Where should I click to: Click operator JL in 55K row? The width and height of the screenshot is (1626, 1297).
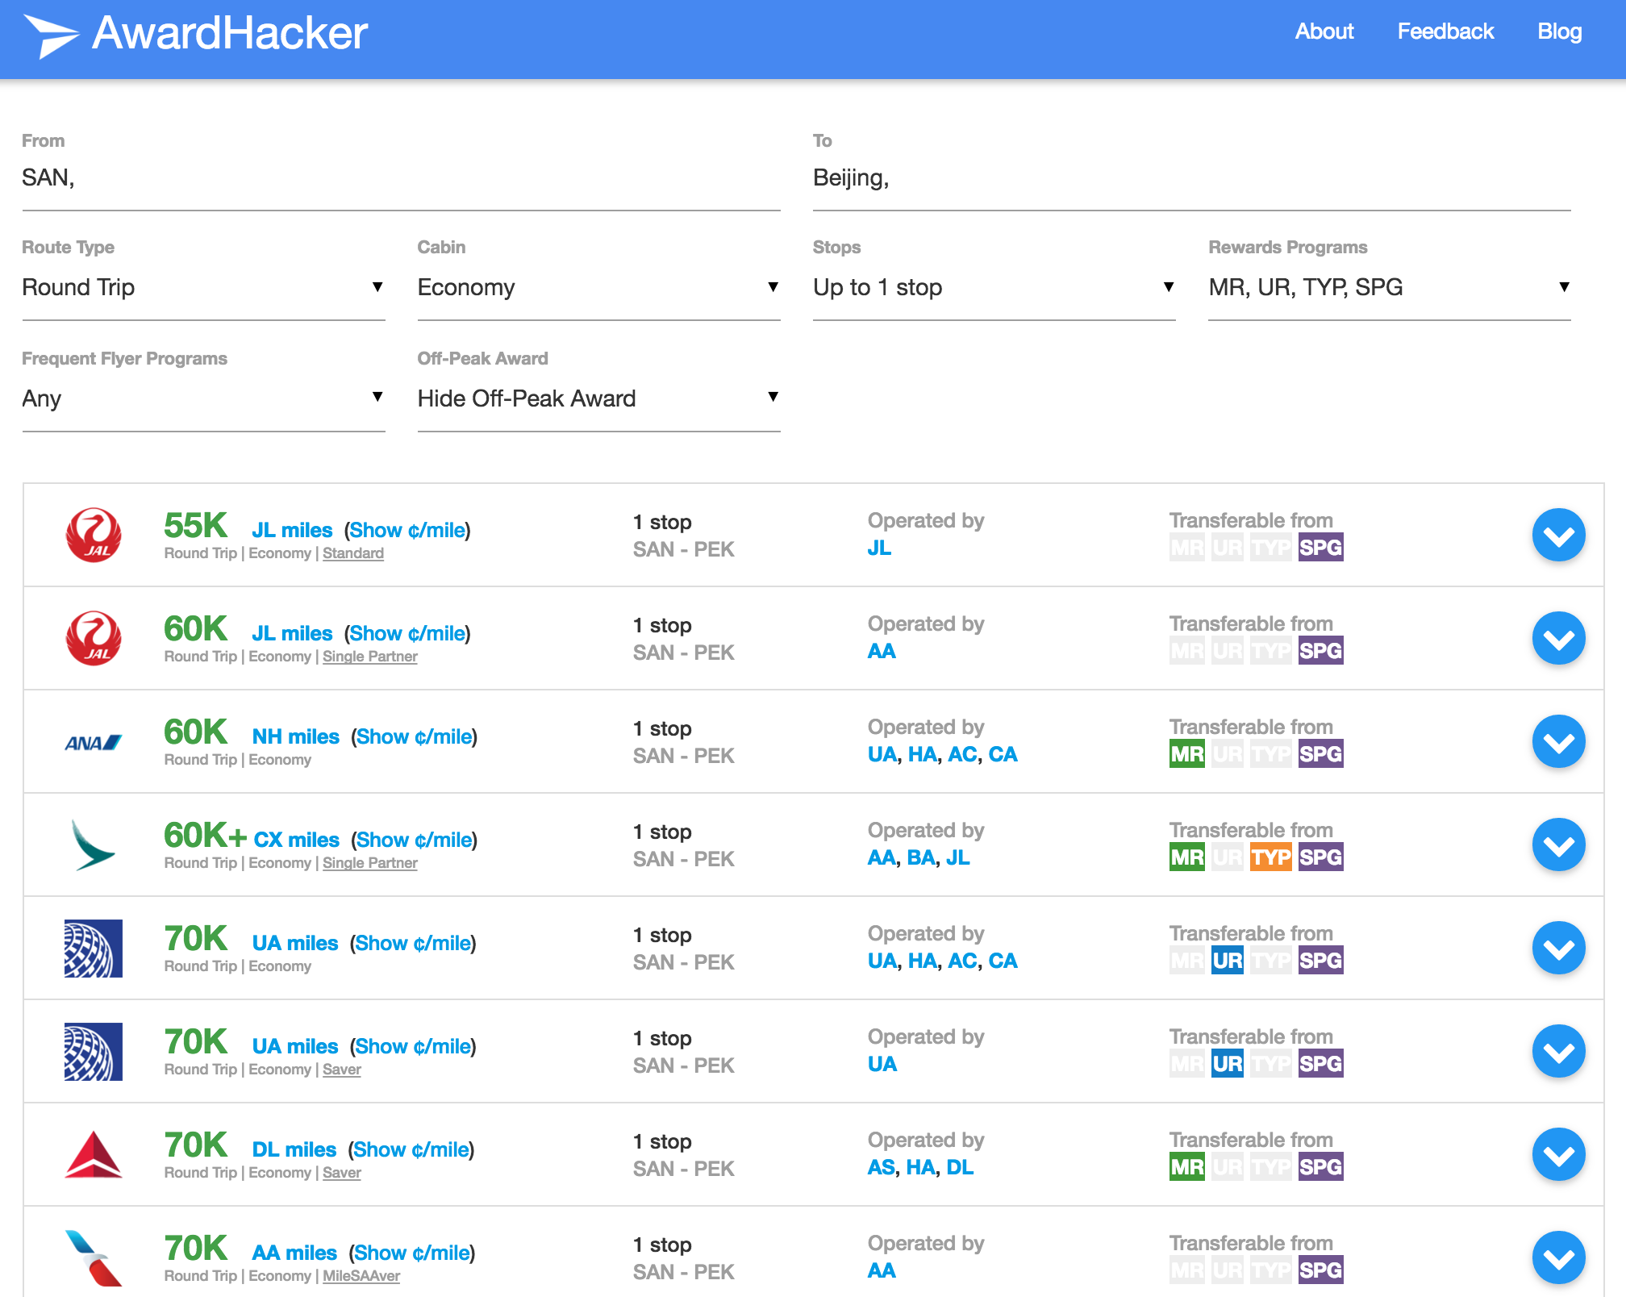tap(879, 548)
